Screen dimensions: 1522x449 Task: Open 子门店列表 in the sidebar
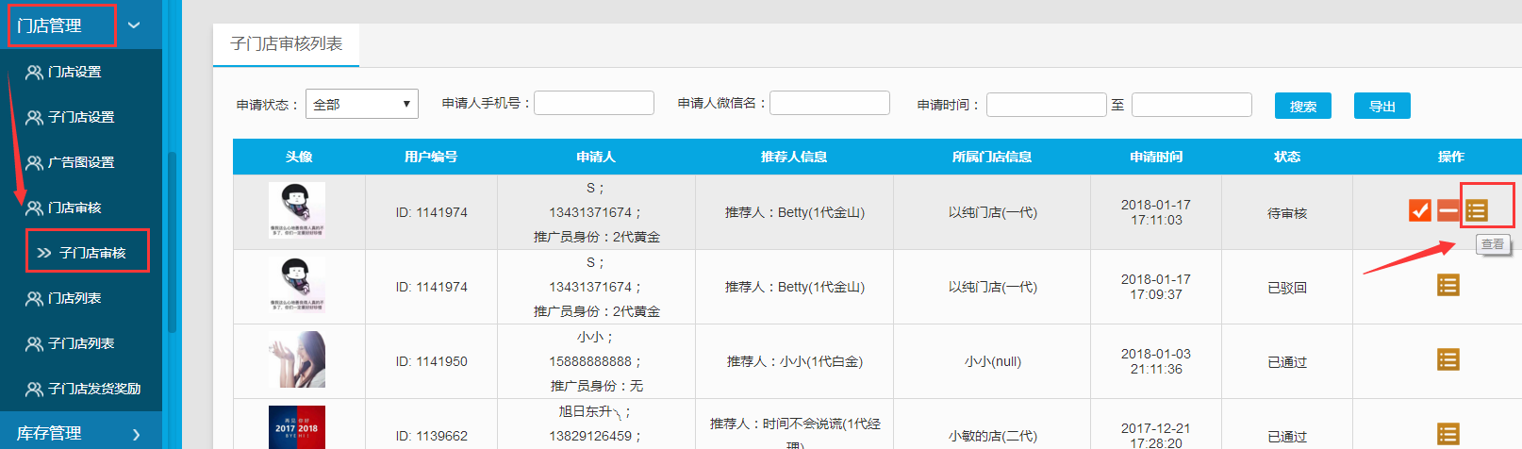tap(81, 343)
